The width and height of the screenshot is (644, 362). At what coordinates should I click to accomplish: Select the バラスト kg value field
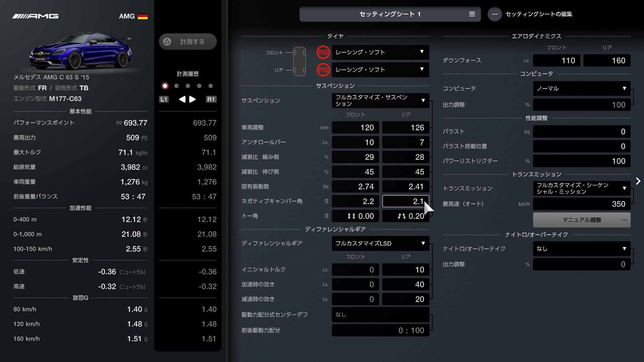point(582,132)
